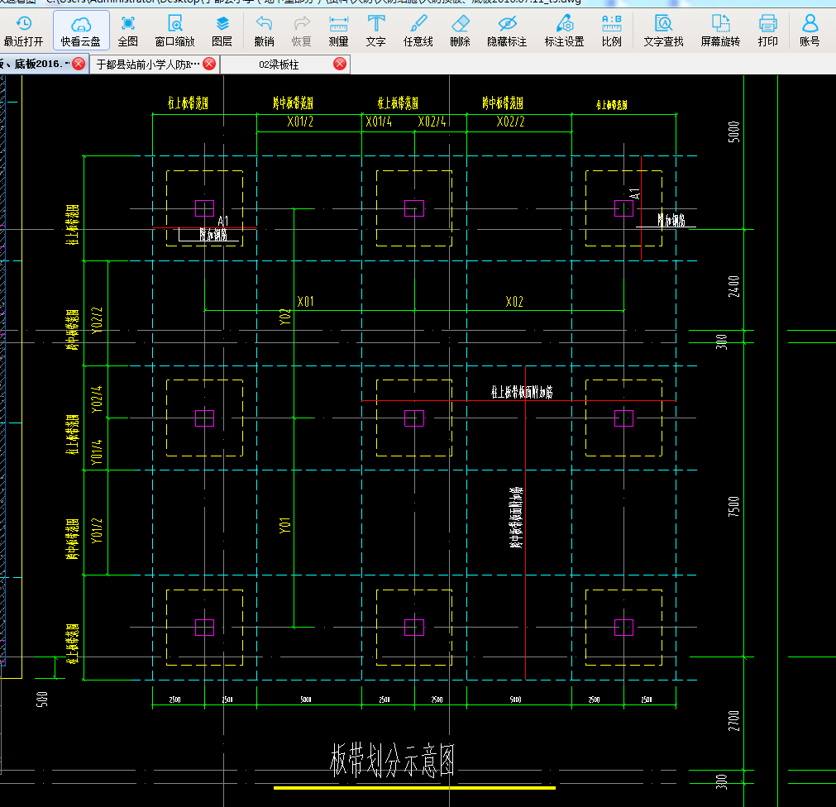Click the X01/2 label at the top
Viewport: 836px width, 807px height.
point(300,122)
